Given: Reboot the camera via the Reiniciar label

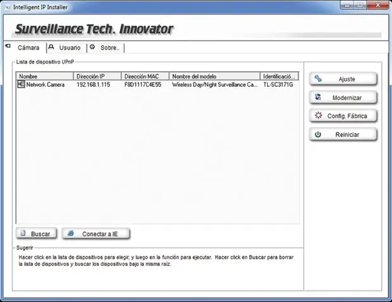Looking at the screenshot, I should [347, 135].
